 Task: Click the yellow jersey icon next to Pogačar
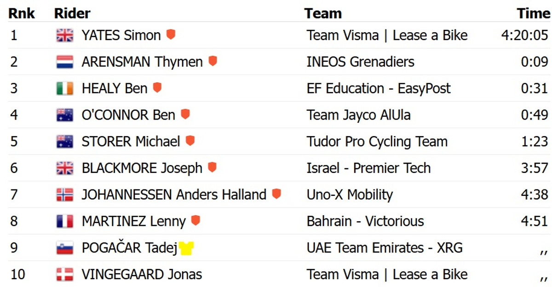[x=186, y=248]
